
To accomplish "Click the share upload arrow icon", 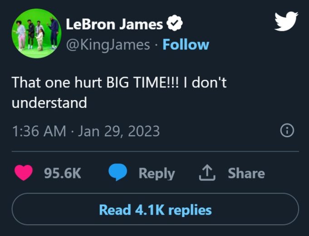I will (x=207, y=173).
